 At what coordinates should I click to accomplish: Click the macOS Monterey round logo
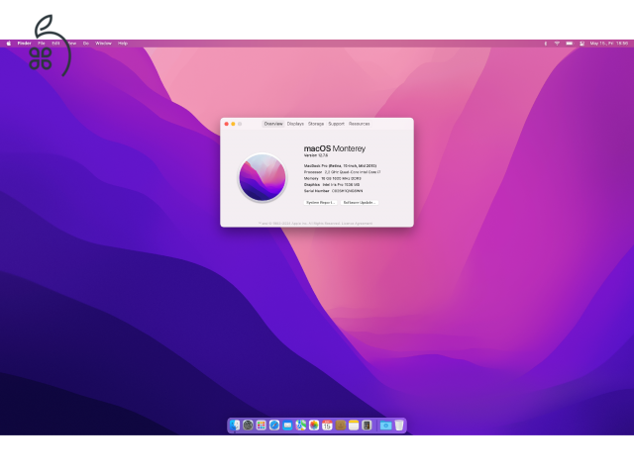[x=263, y=177]
